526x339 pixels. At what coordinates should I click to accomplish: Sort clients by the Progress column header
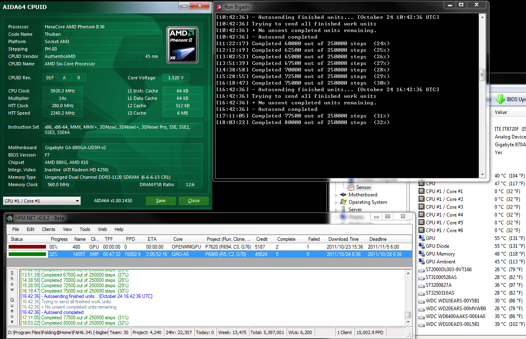(x=60, y=239)
